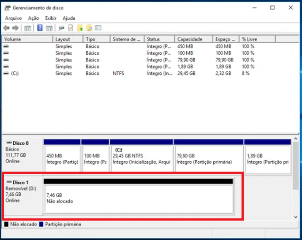Open the Arquivo menu
The height and width of the screenshot is (240, 302).
pyautogui.click(x=14, y=18)
